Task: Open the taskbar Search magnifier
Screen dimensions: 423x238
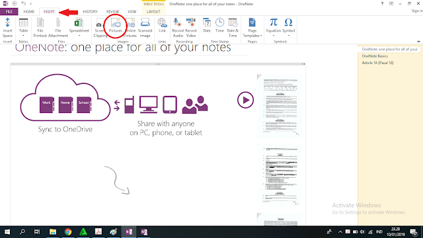Action: coord(22,232)
